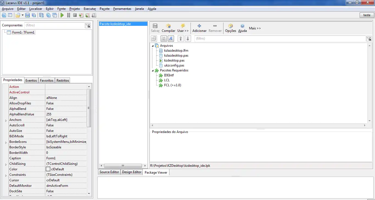Click the Save All icon

[x=33, y=15]
